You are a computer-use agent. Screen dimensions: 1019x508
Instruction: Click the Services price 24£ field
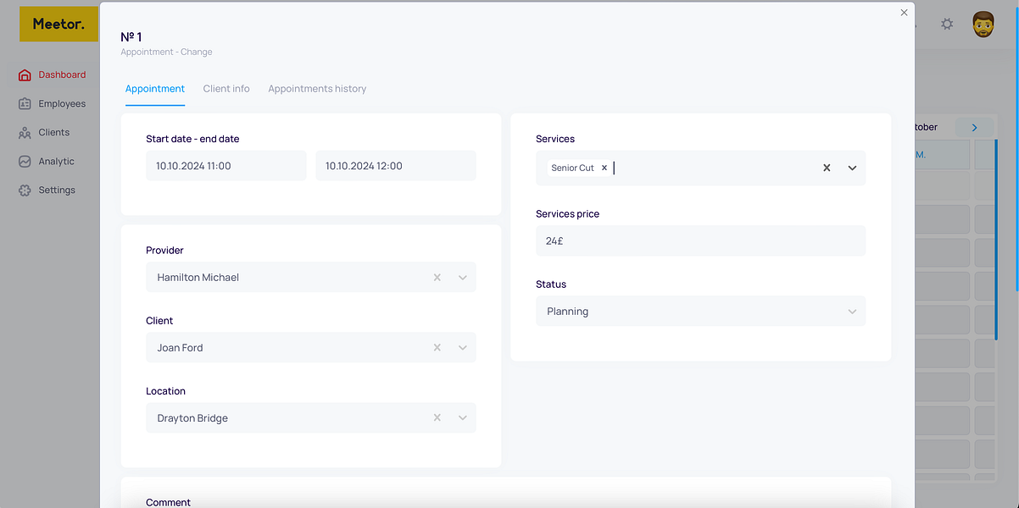700,240
